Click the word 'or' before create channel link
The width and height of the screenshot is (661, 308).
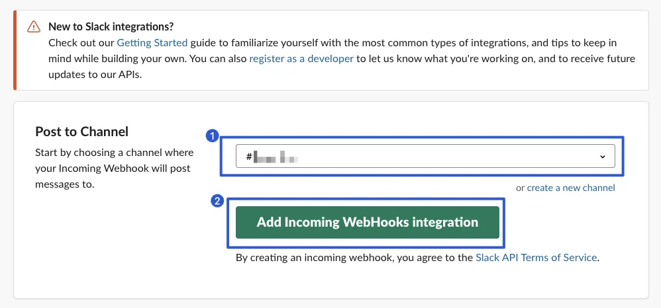coord(520,188)
